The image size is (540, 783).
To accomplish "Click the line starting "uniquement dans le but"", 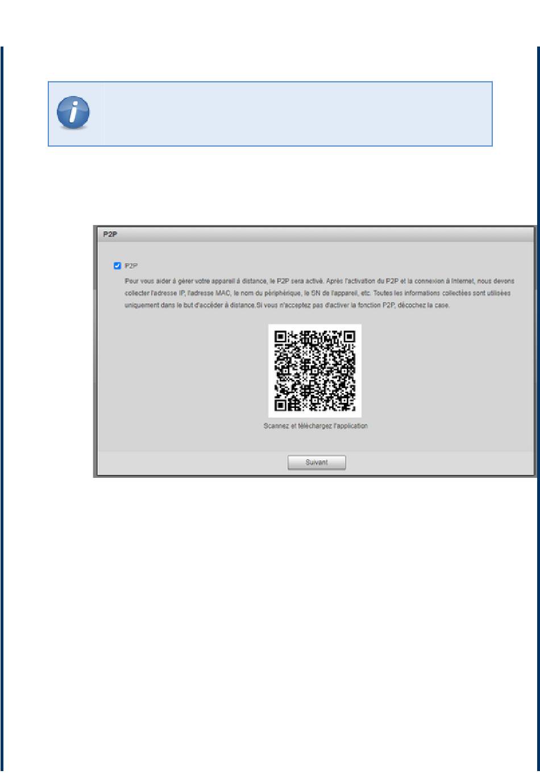I will click(x=287, y=306).
